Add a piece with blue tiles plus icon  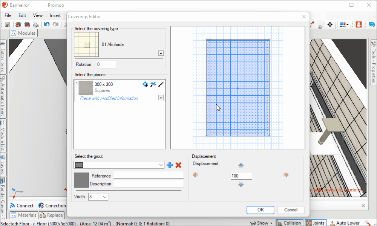click(145, 84)
